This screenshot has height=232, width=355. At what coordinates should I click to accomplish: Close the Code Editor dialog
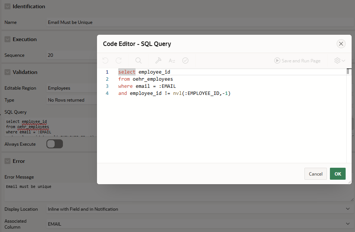341,44
